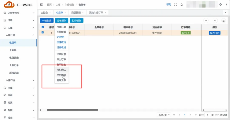Choose 预约确认 menu item
This screenshot has width=230, height=120.
click(61, 70)
